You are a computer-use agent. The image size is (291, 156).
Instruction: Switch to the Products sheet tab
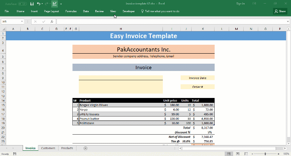(67, 148)
